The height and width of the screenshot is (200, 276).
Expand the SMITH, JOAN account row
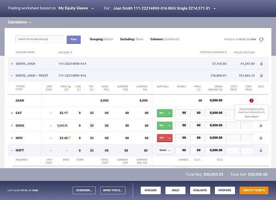[12, 63]
